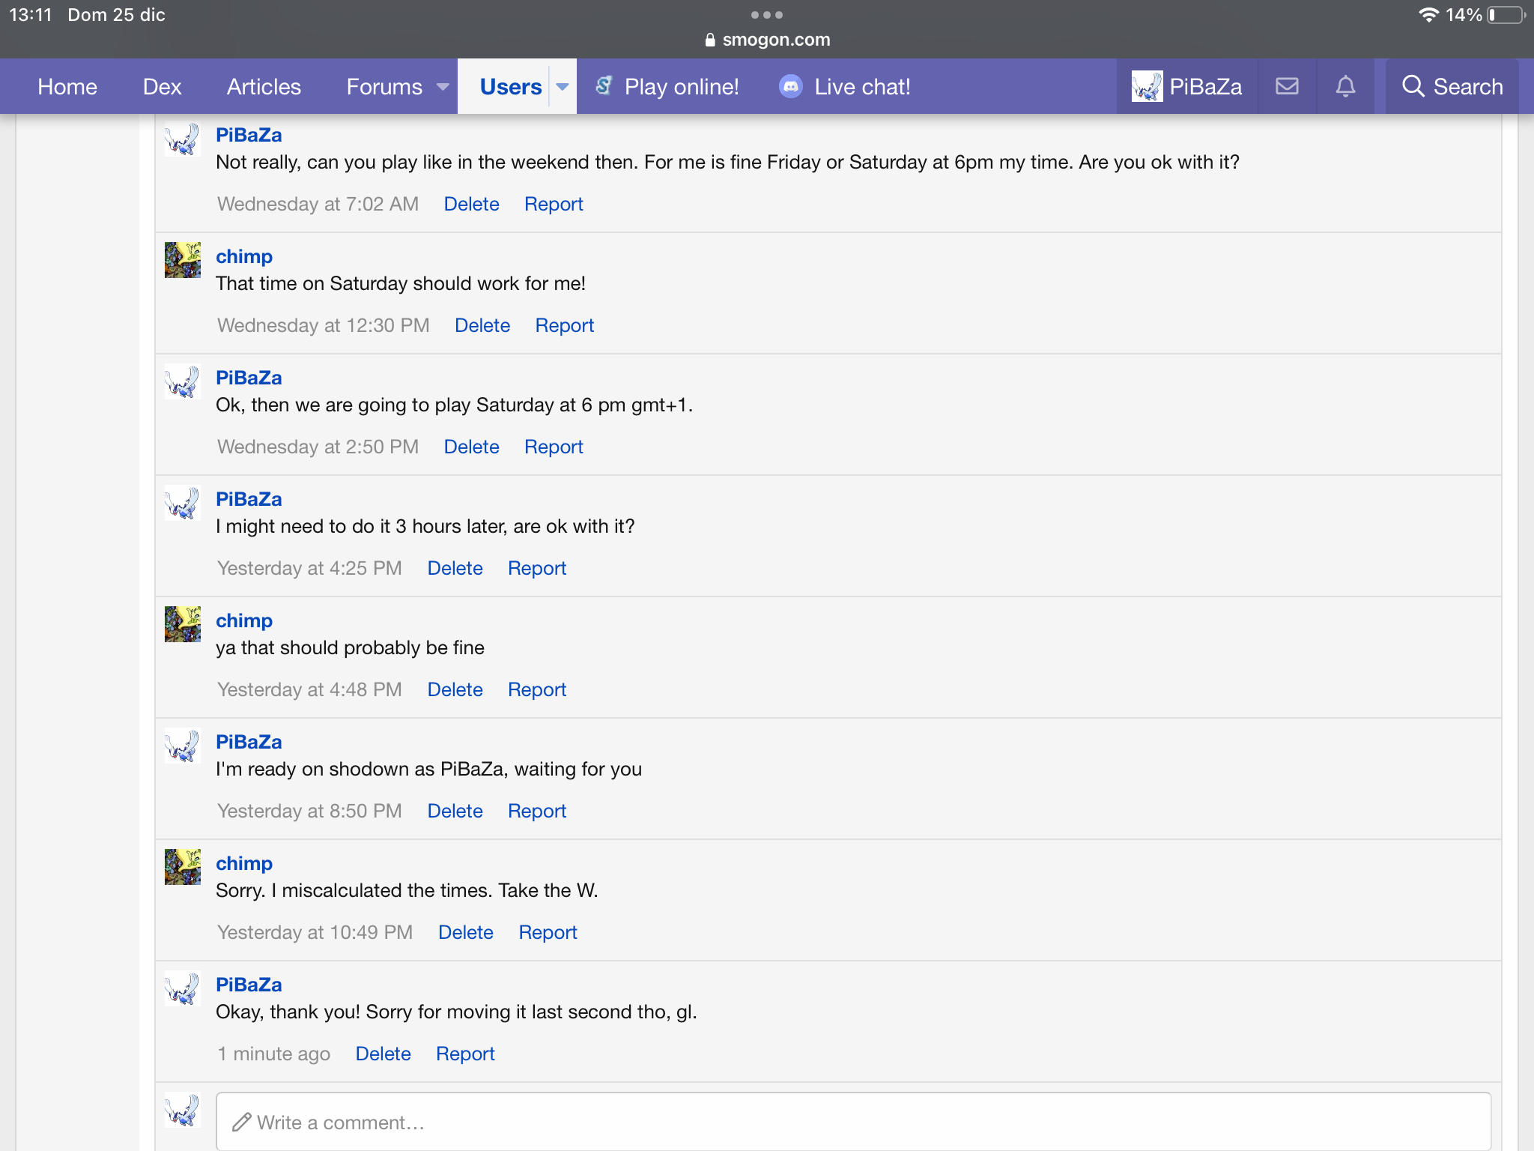Open the inbox envelope icon
This screenshot has width=1534, height=1151.
click(x=1287, y=86)
